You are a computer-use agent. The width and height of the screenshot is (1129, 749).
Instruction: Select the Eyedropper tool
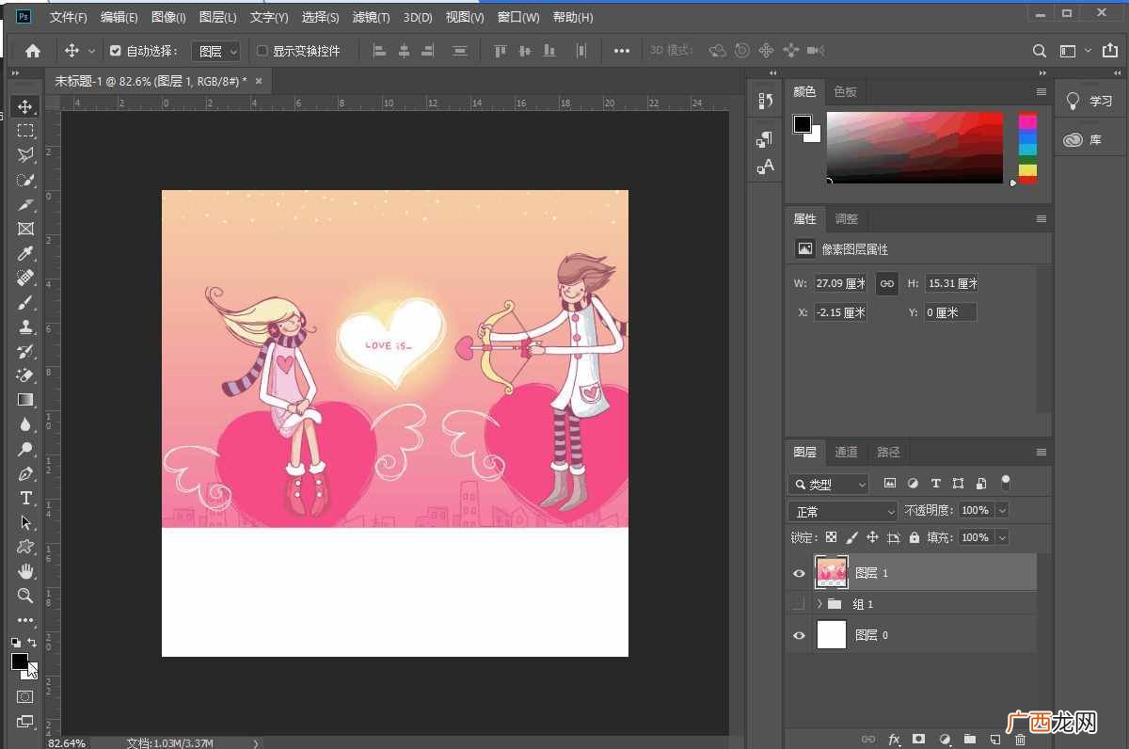click(x=25, y=253)
